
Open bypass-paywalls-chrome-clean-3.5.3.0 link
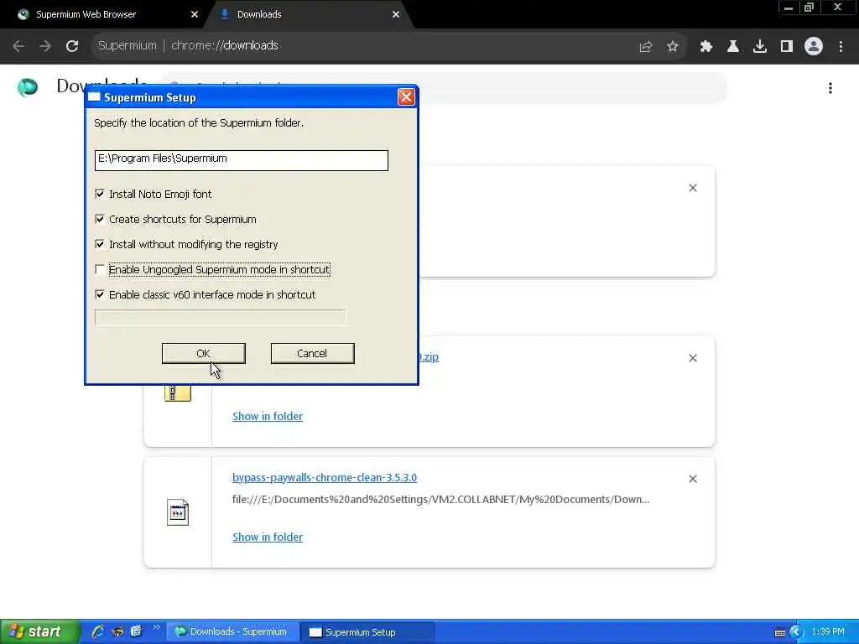325,477
